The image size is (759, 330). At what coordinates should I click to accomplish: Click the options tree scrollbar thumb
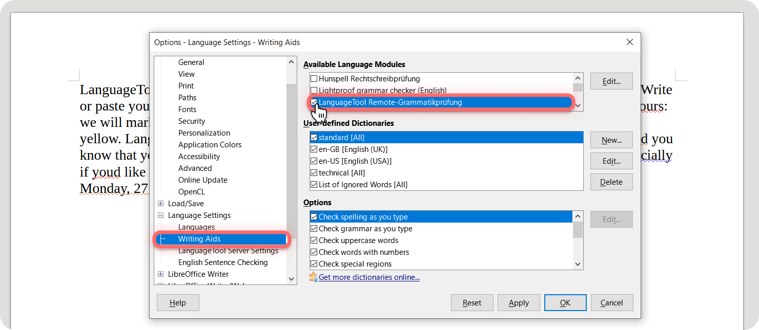tap(292, 162)
